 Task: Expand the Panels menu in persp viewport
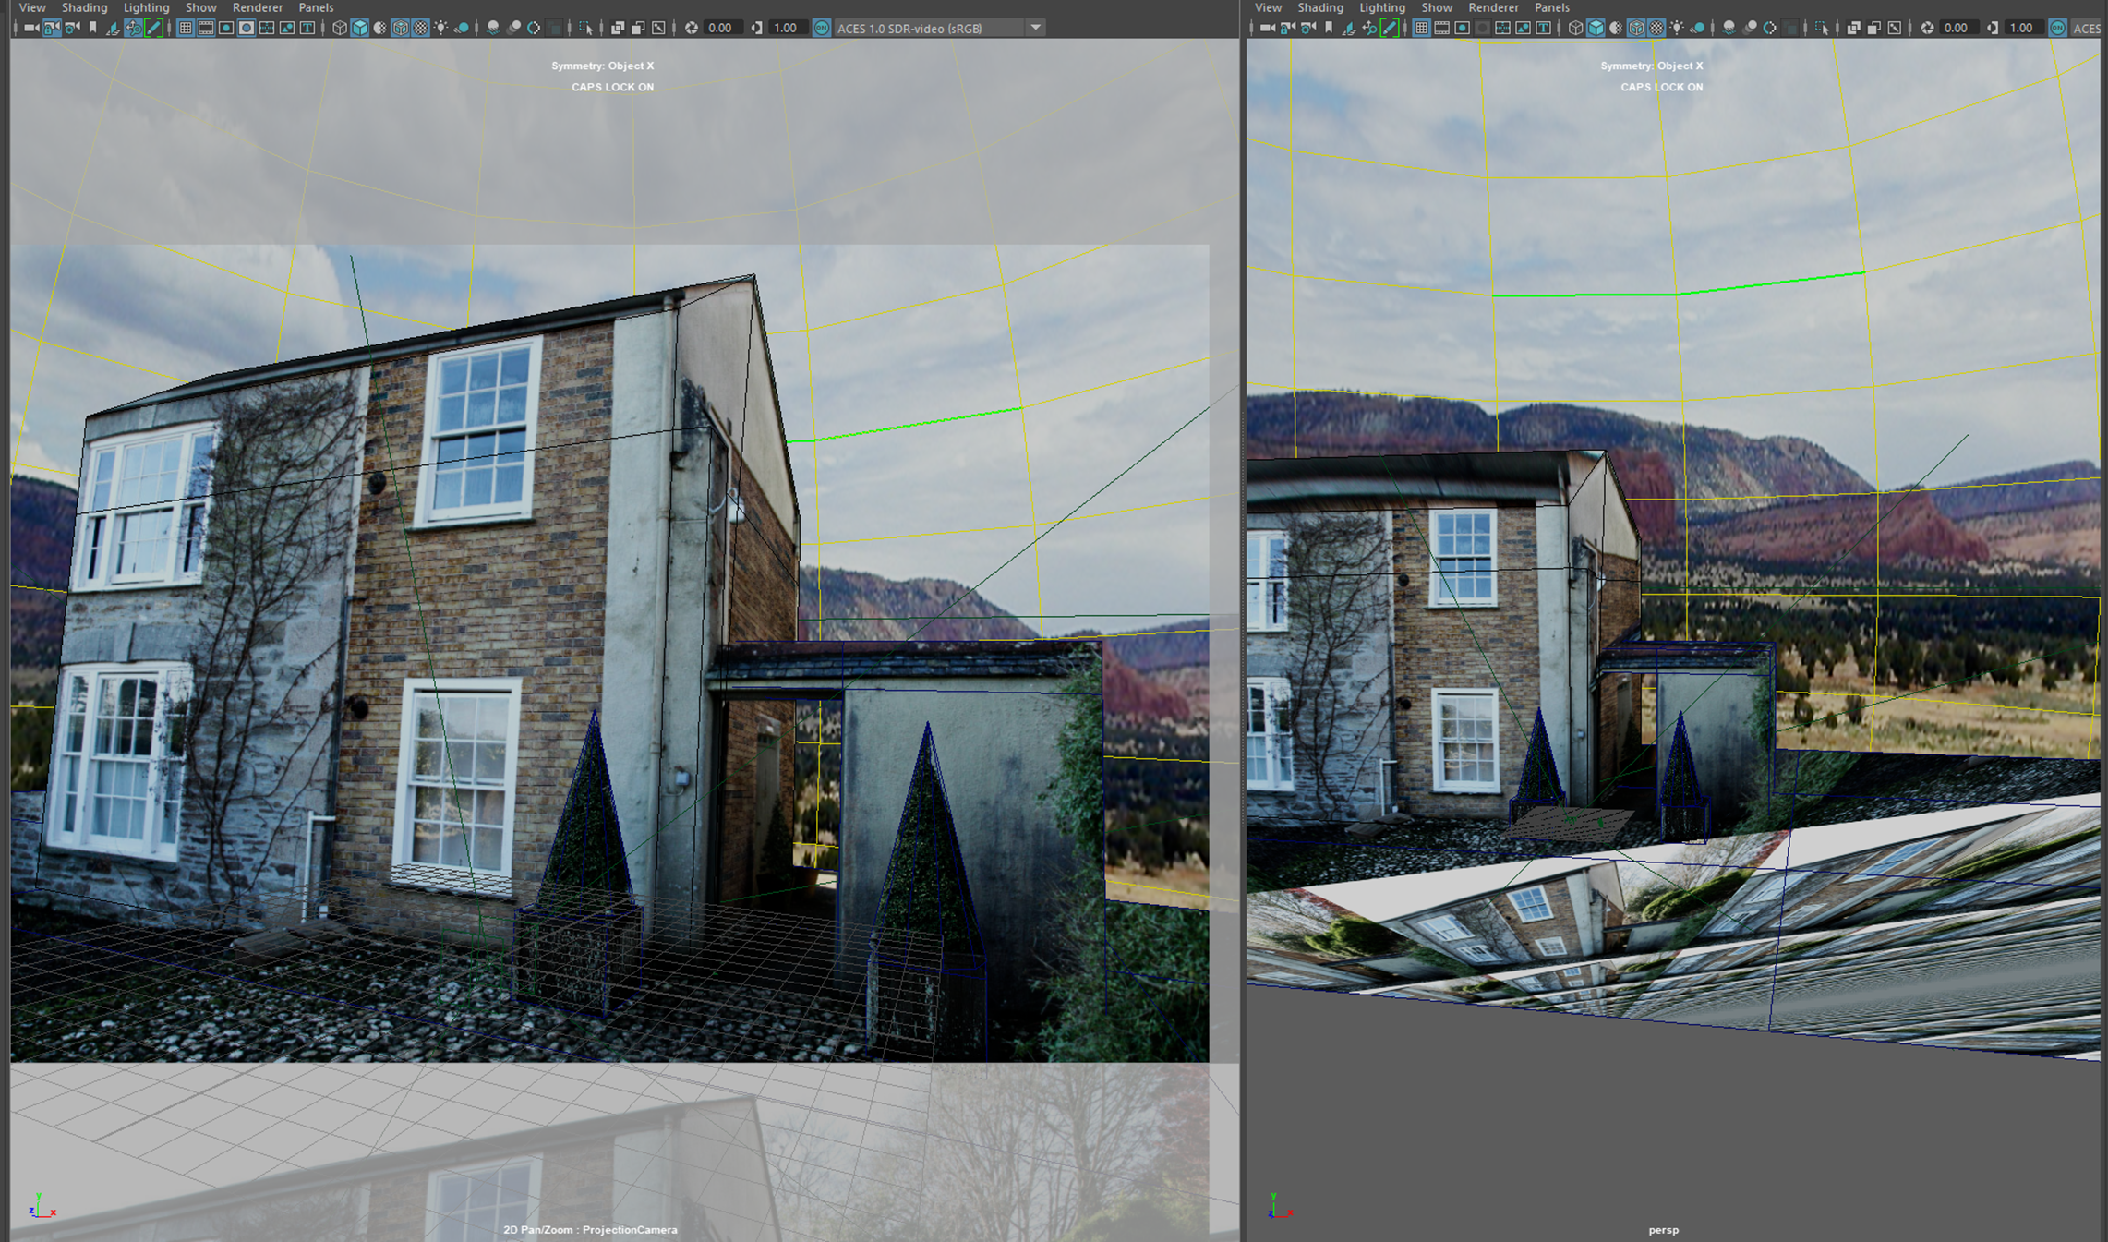click(x=1551, y=7)
